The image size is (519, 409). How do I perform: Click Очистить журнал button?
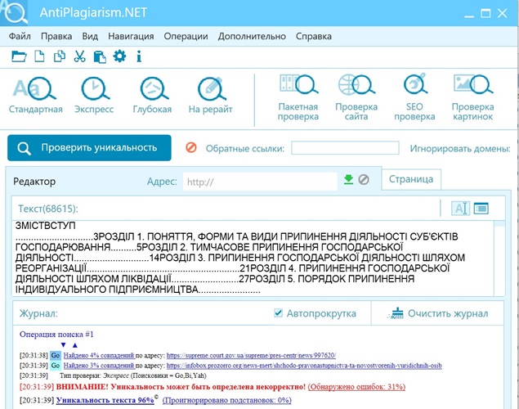tap(438, 313)
